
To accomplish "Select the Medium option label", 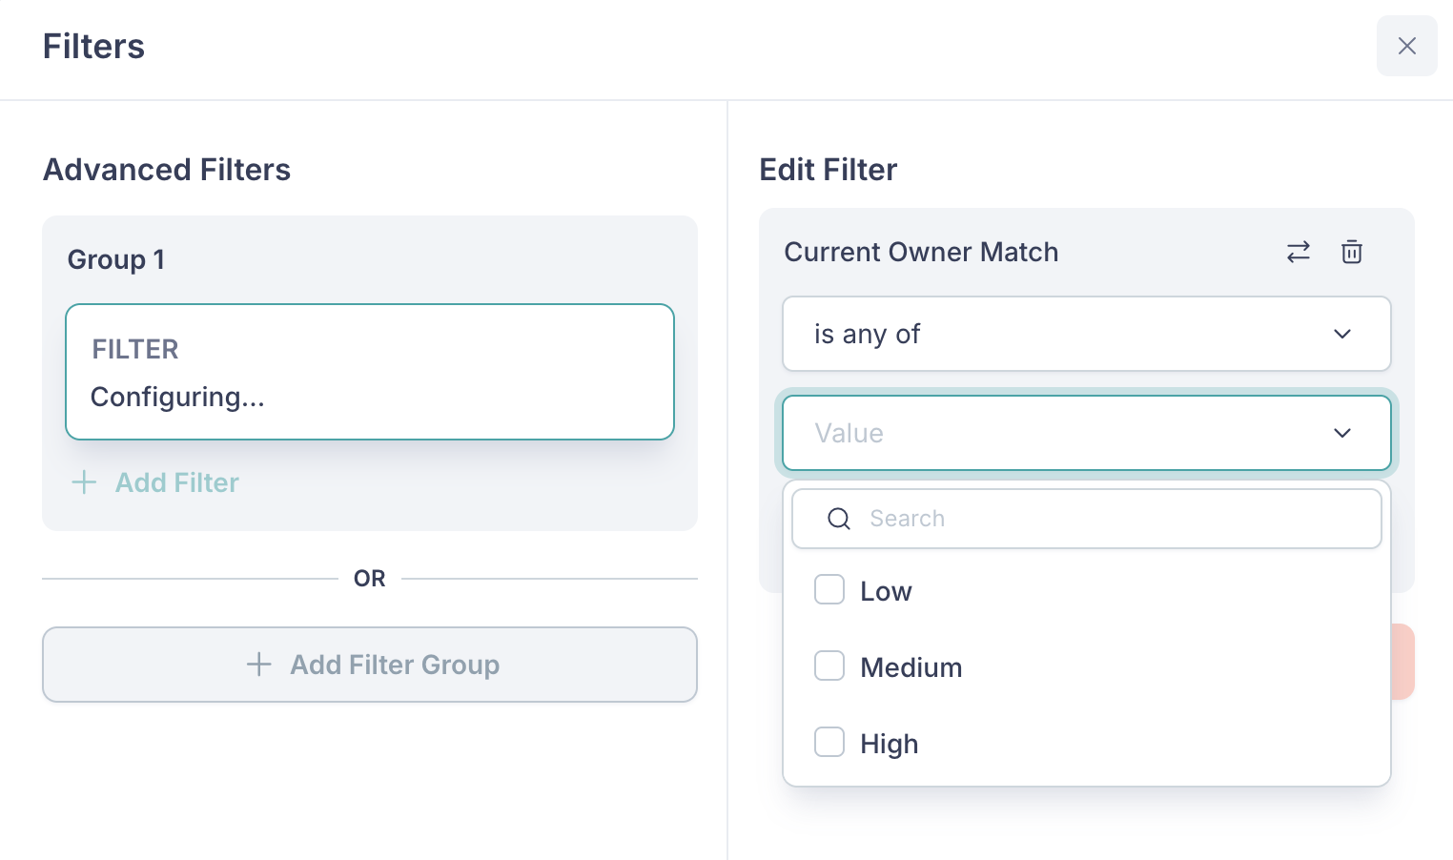I will (911, 667).
